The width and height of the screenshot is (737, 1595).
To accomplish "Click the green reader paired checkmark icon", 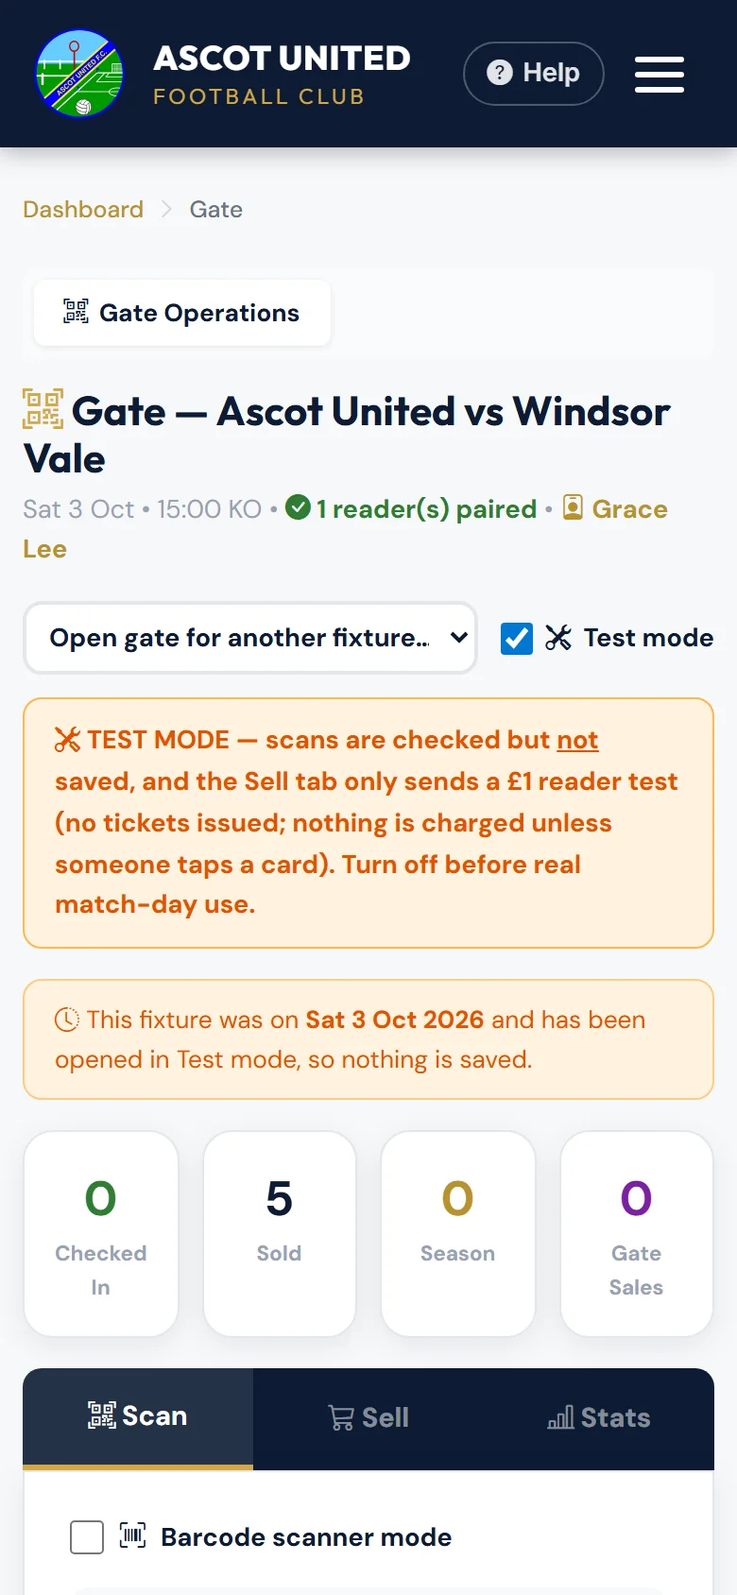I will tap(298, 507).
